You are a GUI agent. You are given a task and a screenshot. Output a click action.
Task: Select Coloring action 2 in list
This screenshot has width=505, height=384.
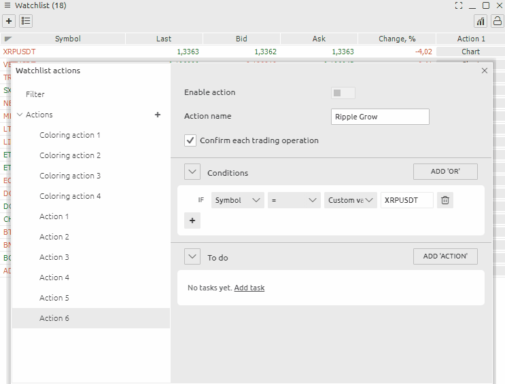[70, 155]
